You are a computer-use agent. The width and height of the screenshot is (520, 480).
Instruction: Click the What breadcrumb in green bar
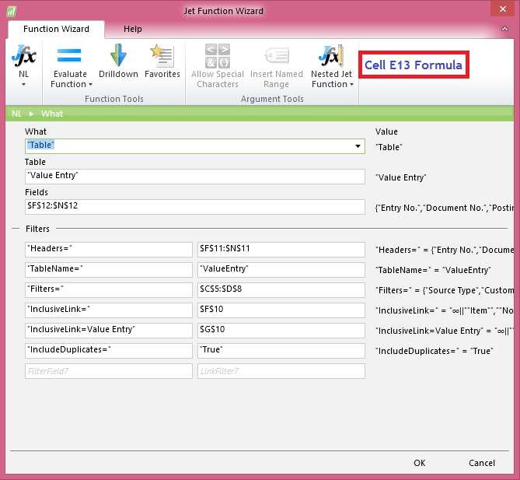tap(52, 114)
